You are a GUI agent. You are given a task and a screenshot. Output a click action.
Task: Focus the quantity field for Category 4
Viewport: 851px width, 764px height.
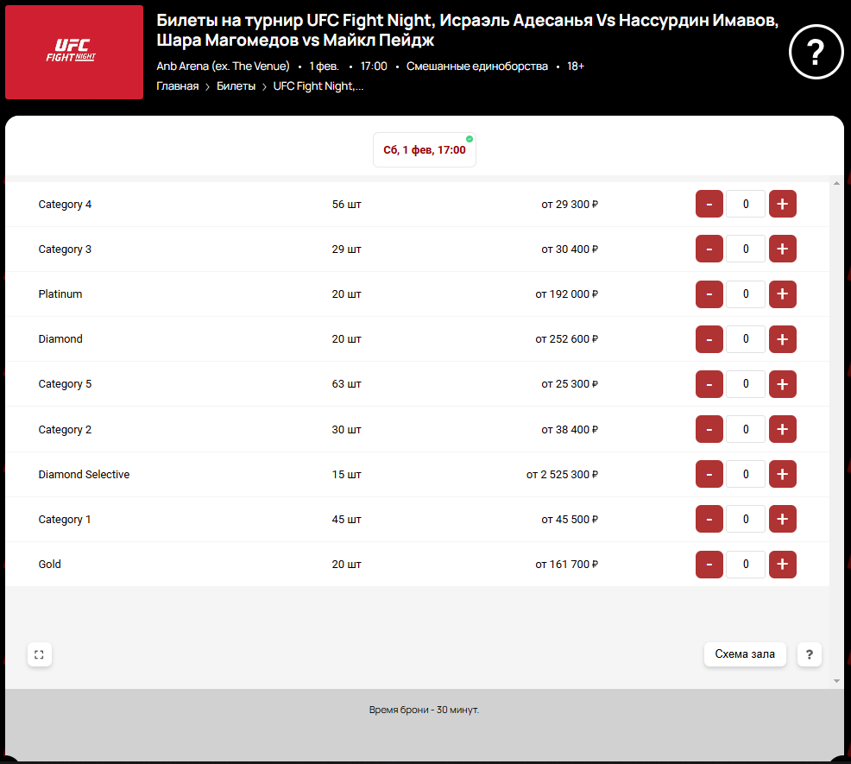pyautogui.click(x=746, y=205)
